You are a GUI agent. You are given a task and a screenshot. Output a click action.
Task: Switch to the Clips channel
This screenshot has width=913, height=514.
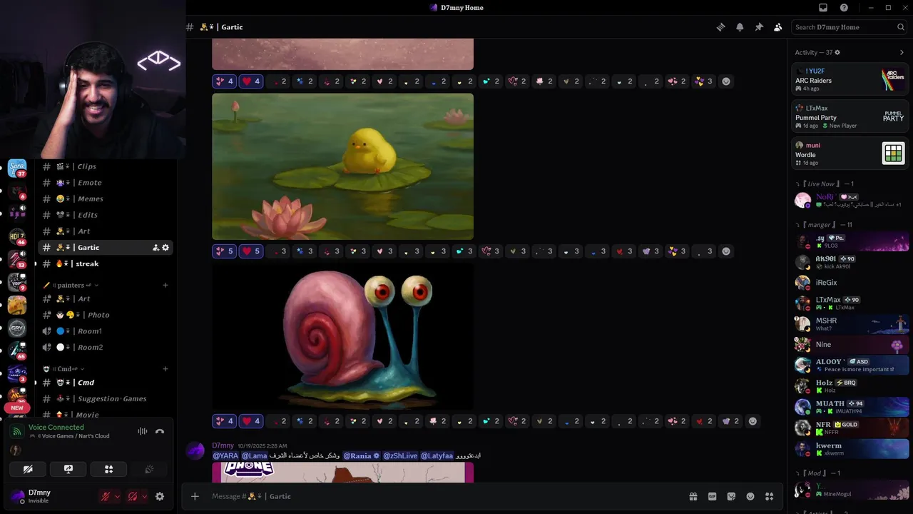pyautogui.click(x=106, y=166)
